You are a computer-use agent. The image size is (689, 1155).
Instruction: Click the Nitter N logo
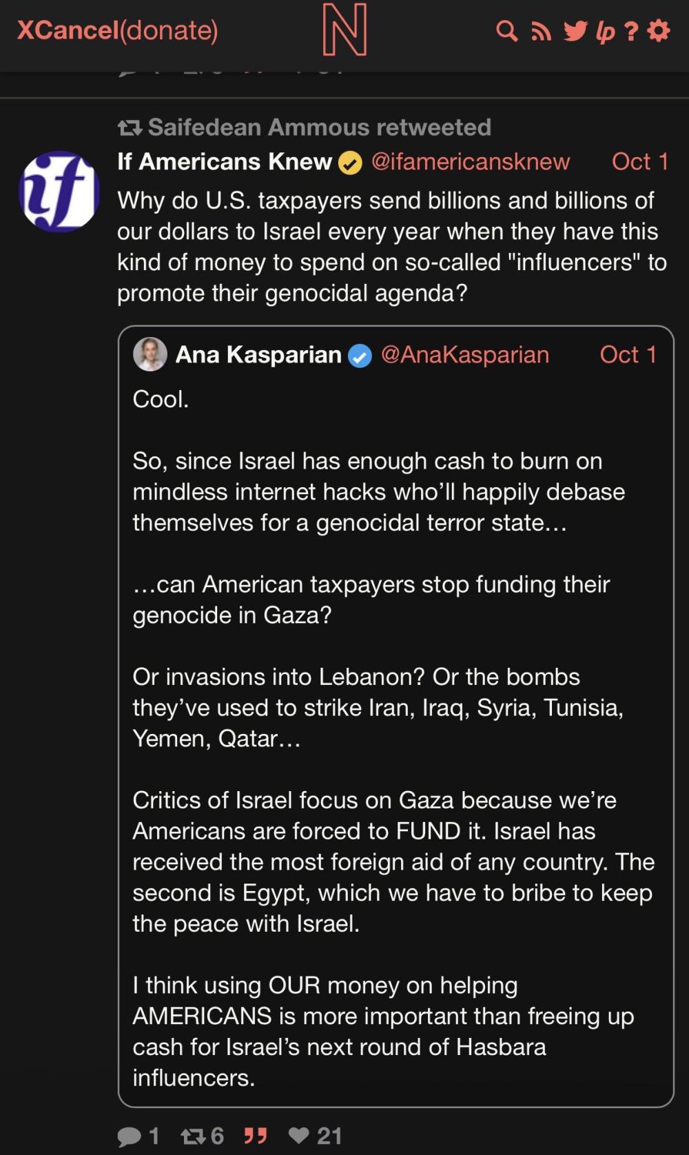click(344, 30)
